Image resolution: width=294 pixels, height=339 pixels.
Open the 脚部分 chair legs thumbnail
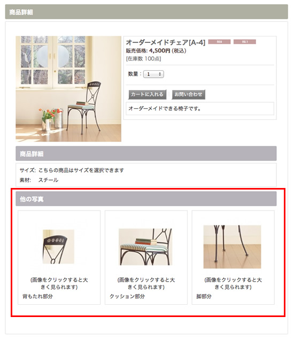(x=233, y=247)
